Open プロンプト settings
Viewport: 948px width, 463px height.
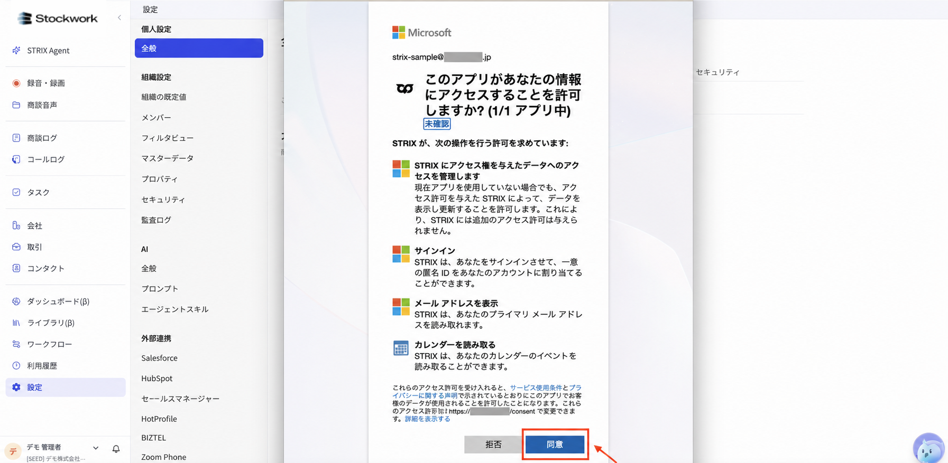coord(160,289)
